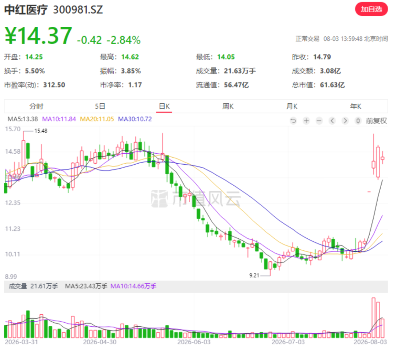
Task: Click the circulating value 56.47亿
Action: [236, 85]
